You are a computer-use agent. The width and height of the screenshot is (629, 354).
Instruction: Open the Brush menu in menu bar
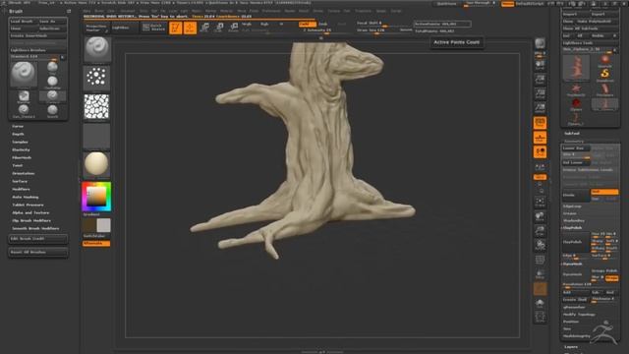[99, 11]
